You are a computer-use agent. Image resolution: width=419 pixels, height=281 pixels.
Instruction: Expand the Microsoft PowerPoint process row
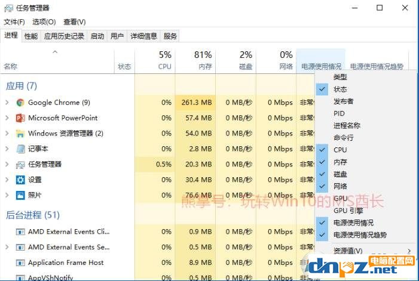pos(7,118)
